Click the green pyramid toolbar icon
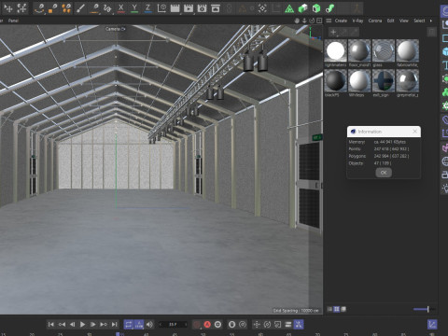This screenshot has height=336, width=448. [289, 8]
